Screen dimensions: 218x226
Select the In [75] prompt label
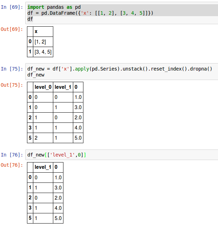tap(12, 69)
